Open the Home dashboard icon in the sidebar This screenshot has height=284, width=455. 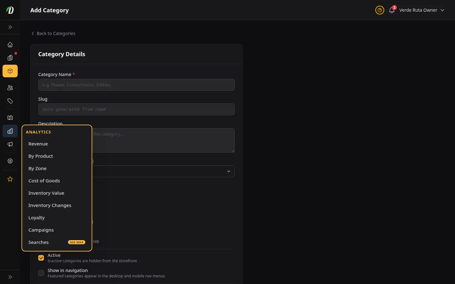point(10,44)
